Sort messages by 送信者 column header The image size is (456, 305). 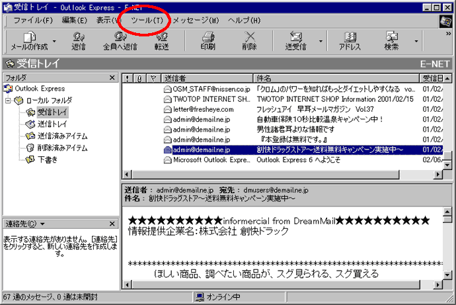click(x=207, y=78)
